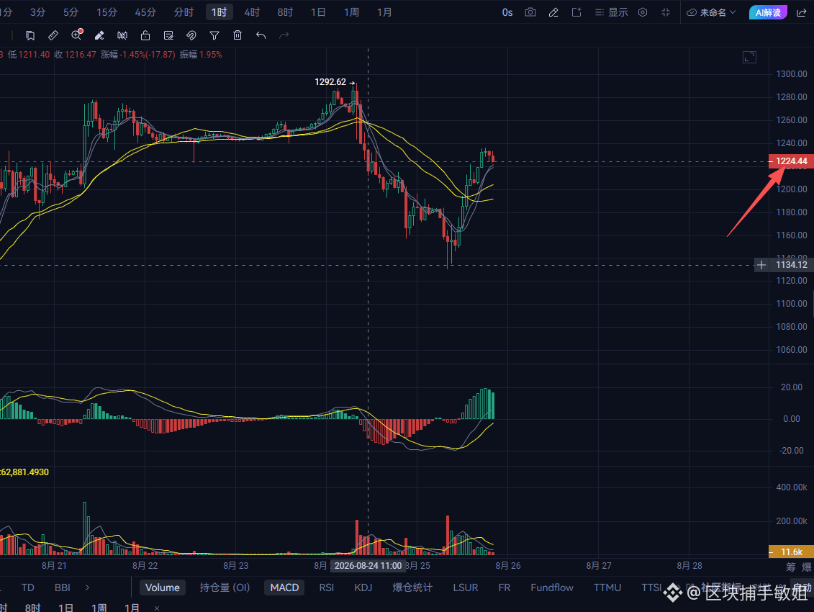Toggle the 持仓量 (OI) indicator
The image size is (814, 612).
(x=225, y=588)
